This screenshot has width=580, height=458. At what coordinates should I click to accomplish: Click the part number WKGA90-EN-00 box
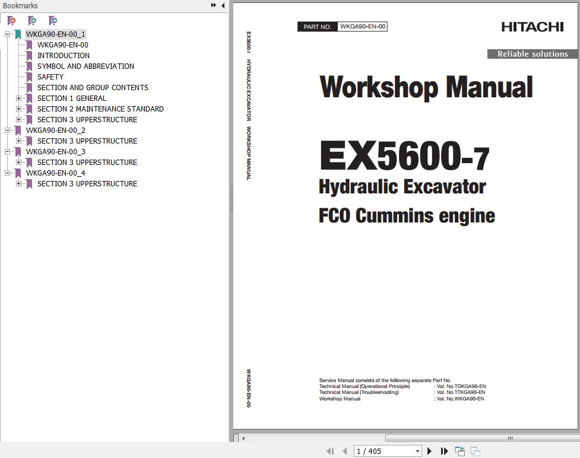[363, 27]
